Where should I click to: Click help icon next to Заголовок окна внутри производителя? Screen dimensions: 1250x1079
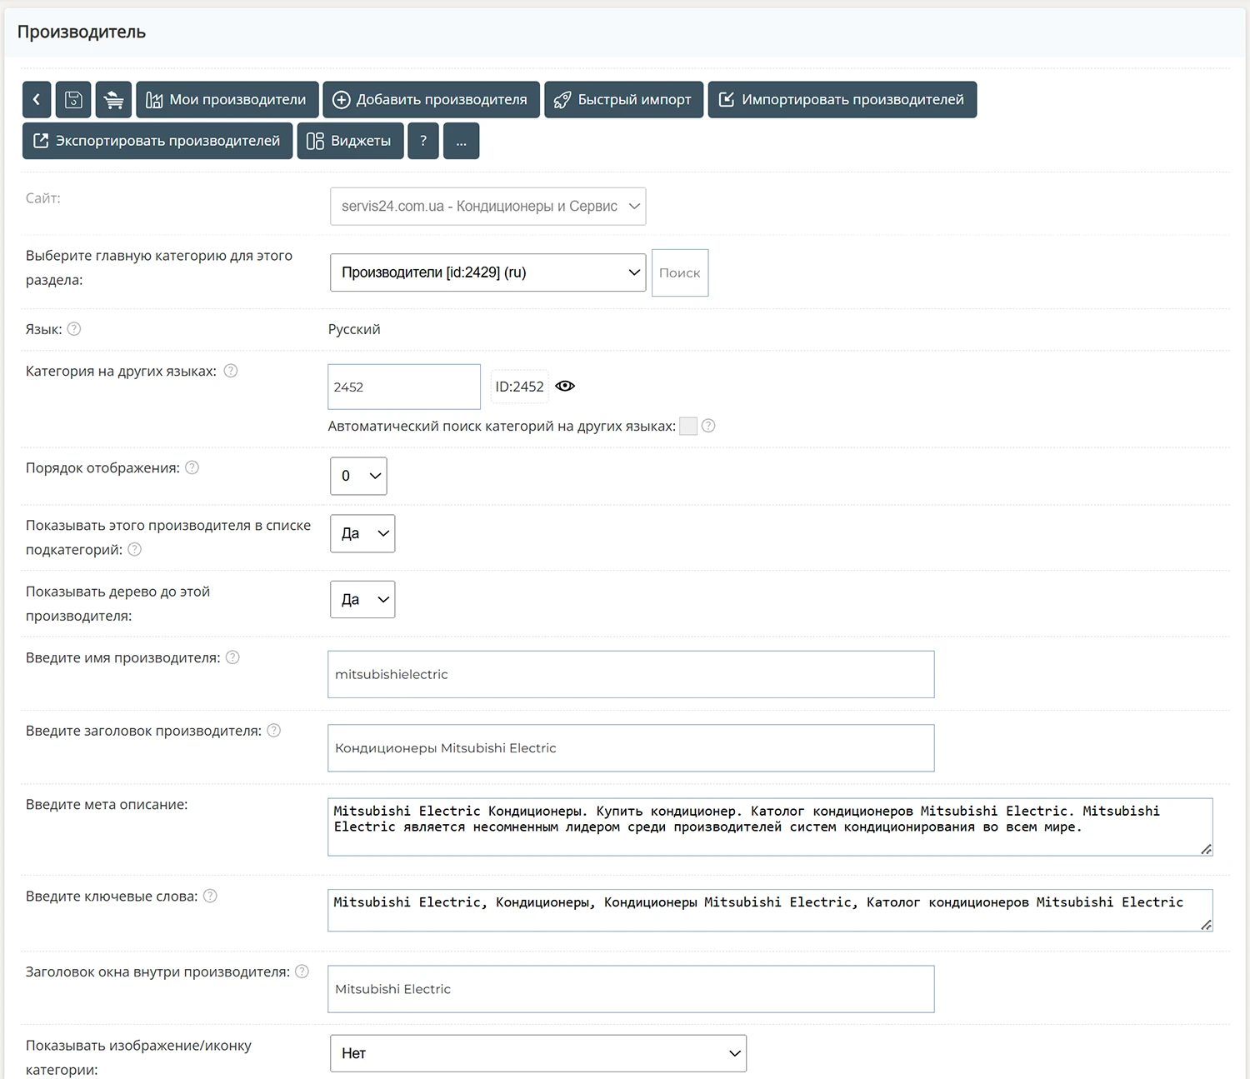coord(302,972)
